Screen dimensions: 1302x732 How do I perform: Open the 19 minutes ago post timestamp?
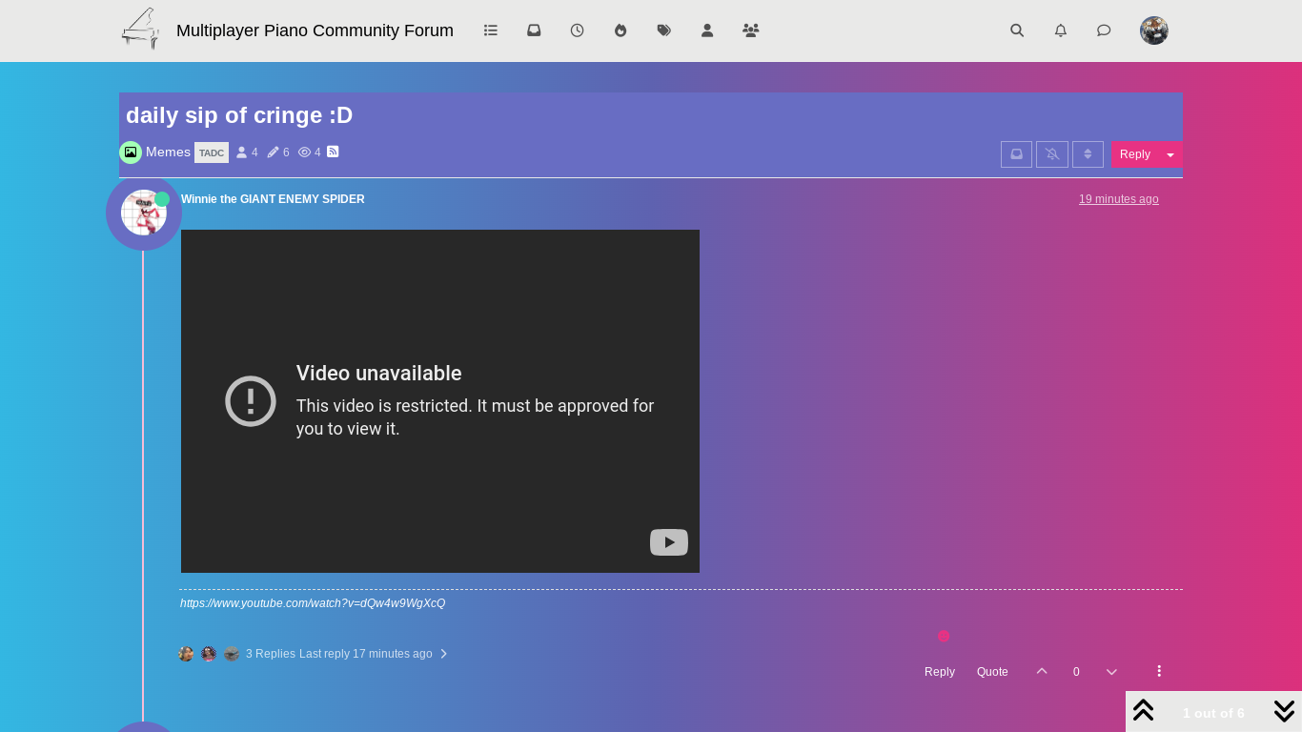pyautogui.click(x=1119, y=199)
